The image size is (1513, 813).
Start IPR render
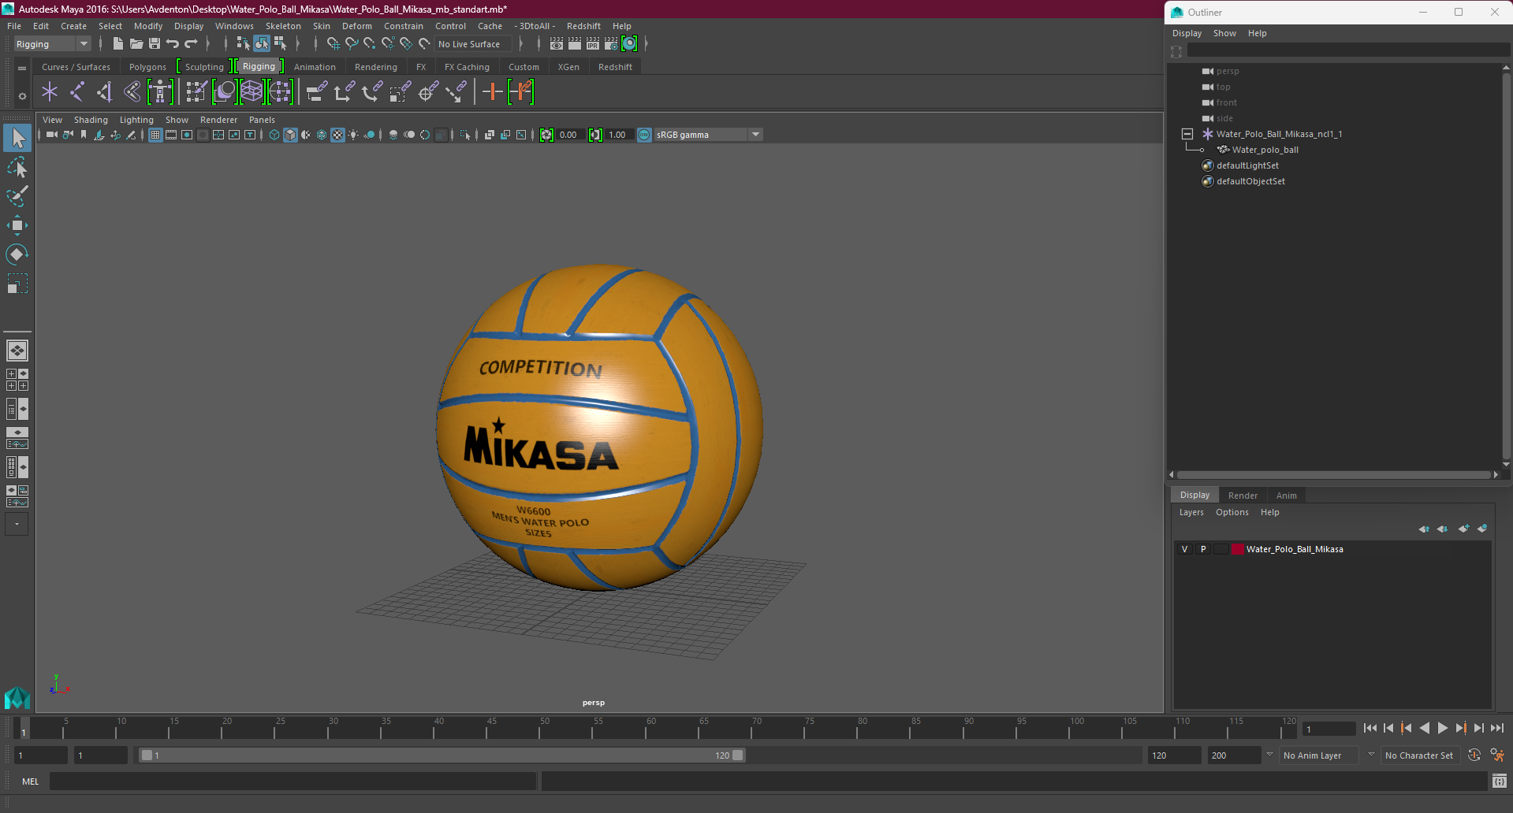[x=593, y=44]
